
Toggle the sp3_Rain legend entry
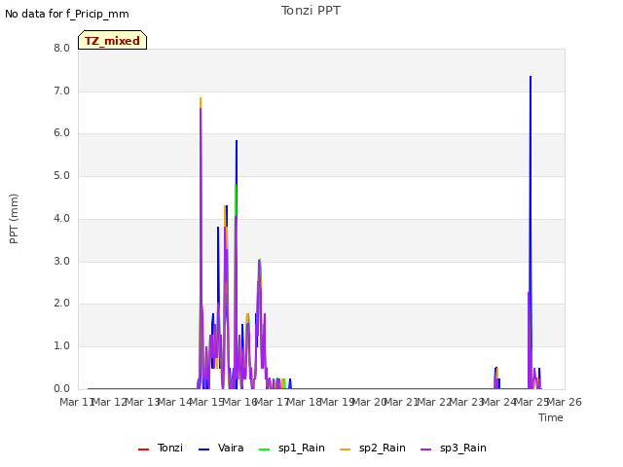[x=454, y=448]
